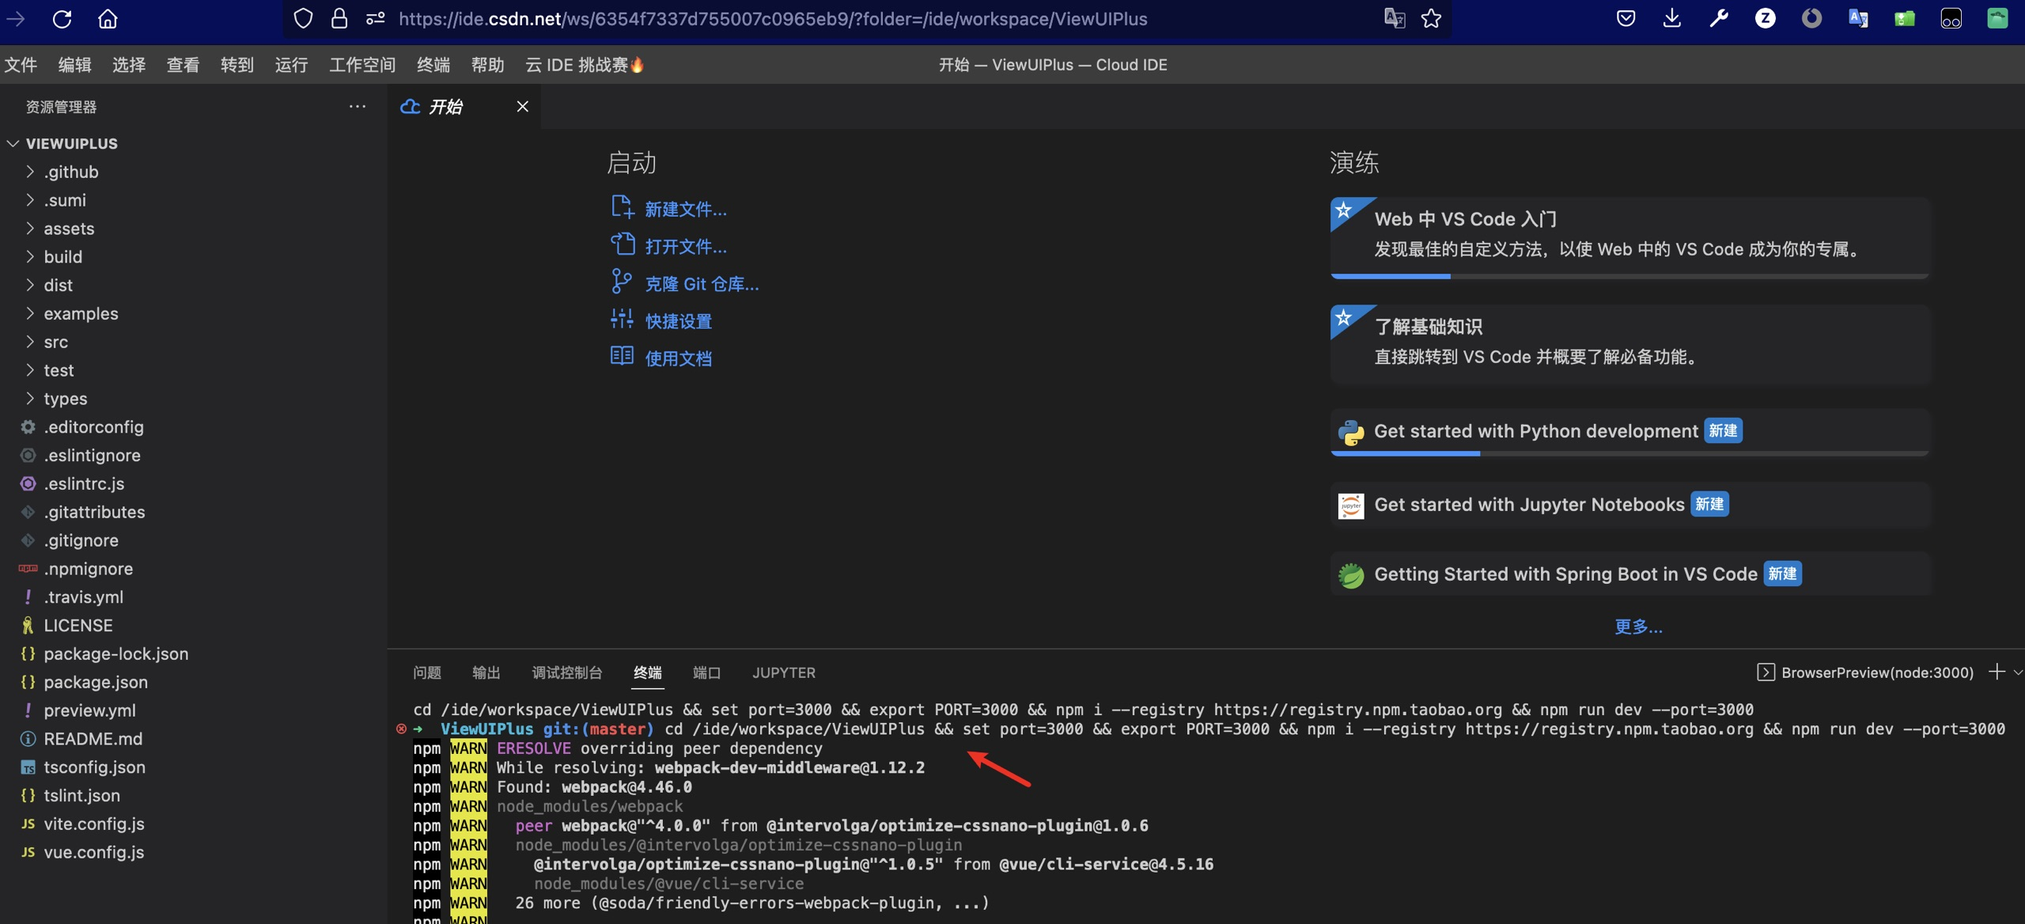Expand the build folder
2025x924 pixels.
tap(30, 256)
